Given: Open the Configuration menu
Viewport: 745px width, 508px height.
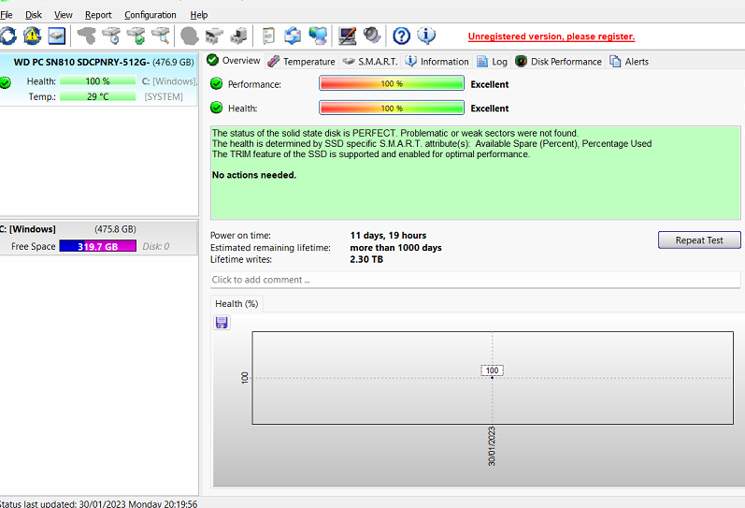Looking at the screenshot, I should click(150, 15).
